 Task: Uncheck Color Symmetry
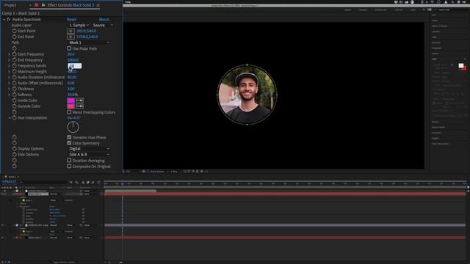pos(69,143)
